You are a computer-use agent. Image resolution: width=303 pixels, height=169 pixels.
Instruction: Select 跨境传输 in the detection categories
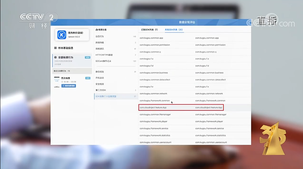[x=100, y=42]
